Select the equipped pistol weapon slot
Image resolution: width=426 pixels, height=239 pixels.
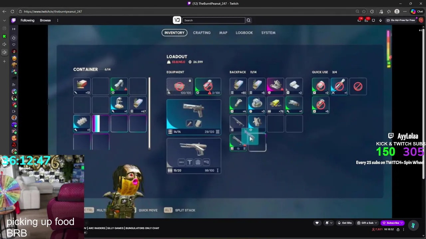(x=194, y=117)
